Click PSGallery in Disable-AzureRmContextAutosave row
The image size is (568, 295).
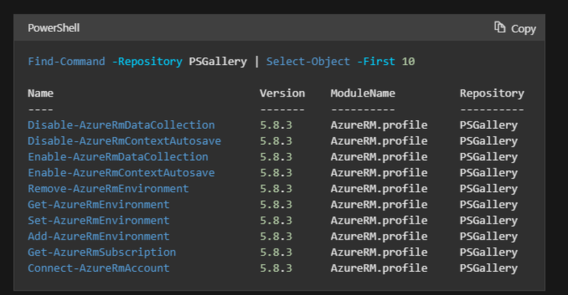click(x=488, y=141)
